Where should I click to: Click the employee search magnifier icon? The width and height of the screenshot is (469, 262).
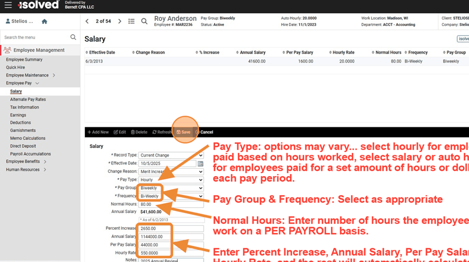144,21
